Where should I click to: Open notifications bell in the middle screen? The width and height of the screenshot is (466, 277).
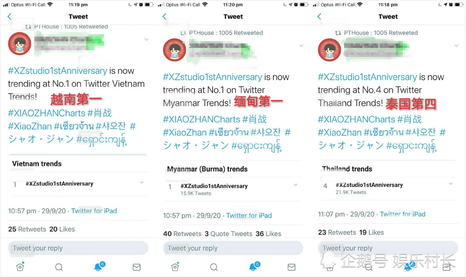254,267
